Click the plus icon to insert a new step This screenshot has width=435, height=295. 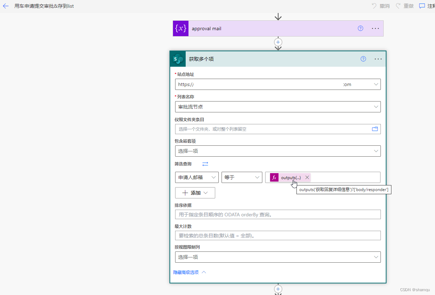click(278, 42)
